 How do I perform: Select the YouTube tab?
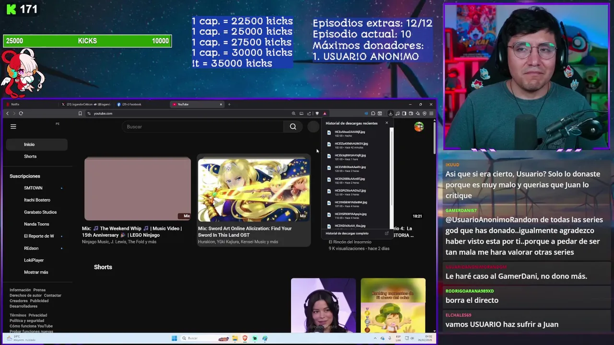pos(197,104)
